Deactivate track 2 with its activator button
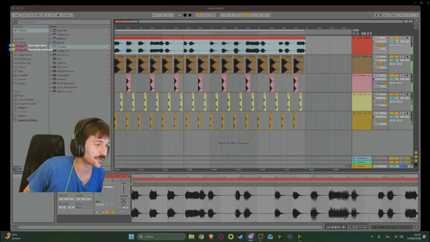430x242 pixels. [x=394, y=56]
